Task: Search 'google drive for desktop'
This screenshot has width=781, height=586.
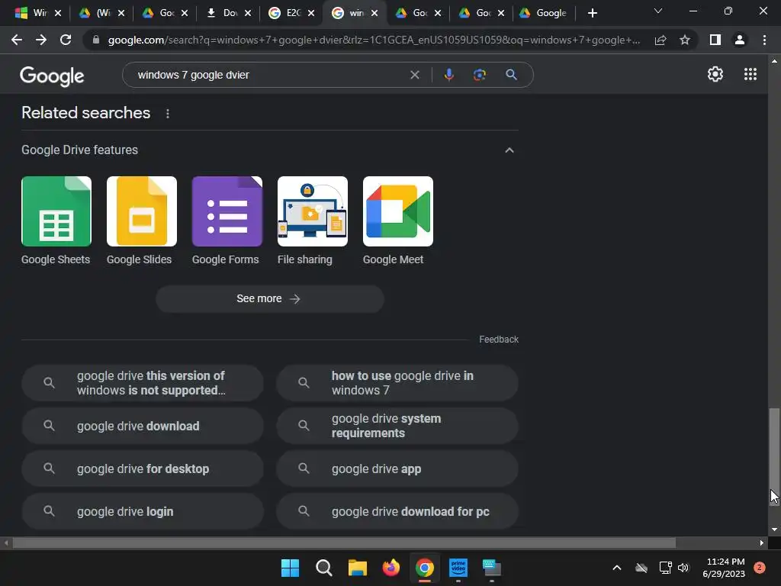Action: [x=143, y=469]
